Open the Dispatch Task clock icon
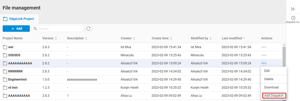This screenshot has width=300, height=101. point(293,18)
